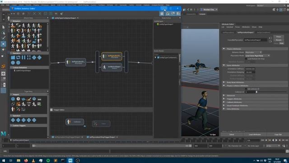289x163 pixels.
Task: Open the Behavior Mode dropdown
Action: coord(253,53)
